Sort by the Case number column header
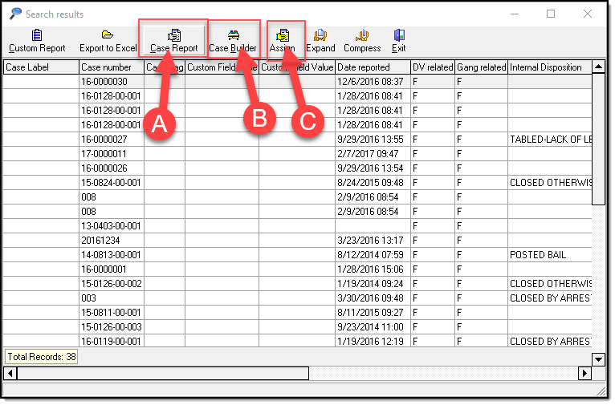Viewport: 615px width, 405px height. coord(111,67)
